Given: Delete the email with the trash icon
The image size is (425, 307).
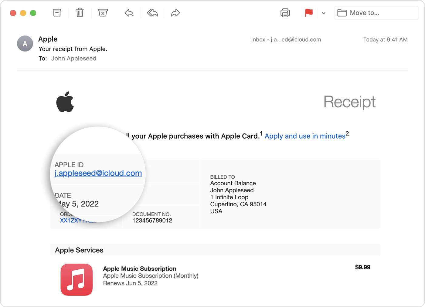Looking at the screenshot, I should pyautogui.click(x=80, y=13).
